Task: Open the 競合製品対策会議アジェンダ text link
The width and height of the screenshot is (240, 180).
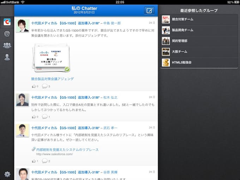Action: [x=52, y=79]
